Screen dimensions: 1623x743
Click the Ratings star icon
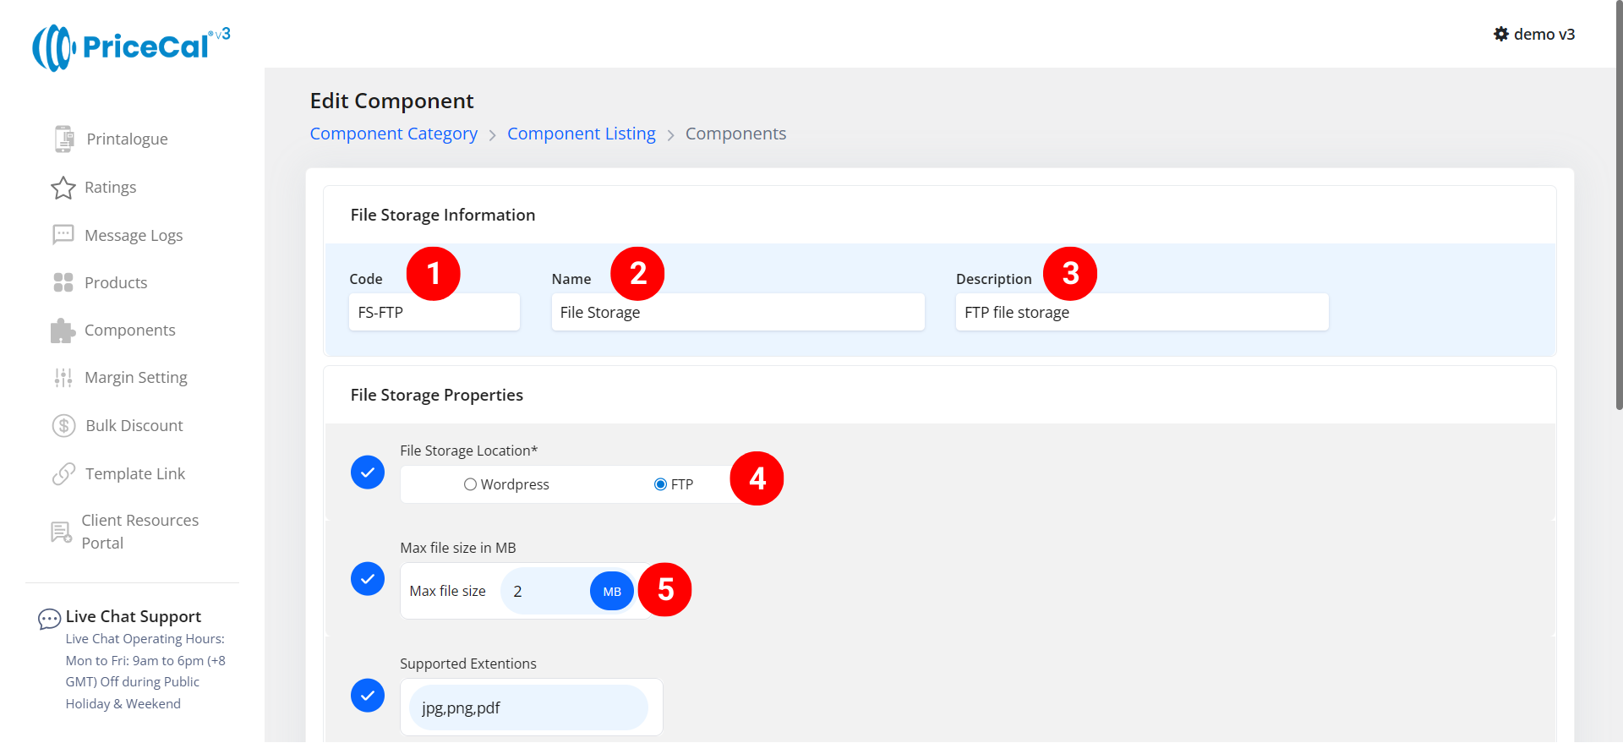pyautogui.click(x=63, y=188)
